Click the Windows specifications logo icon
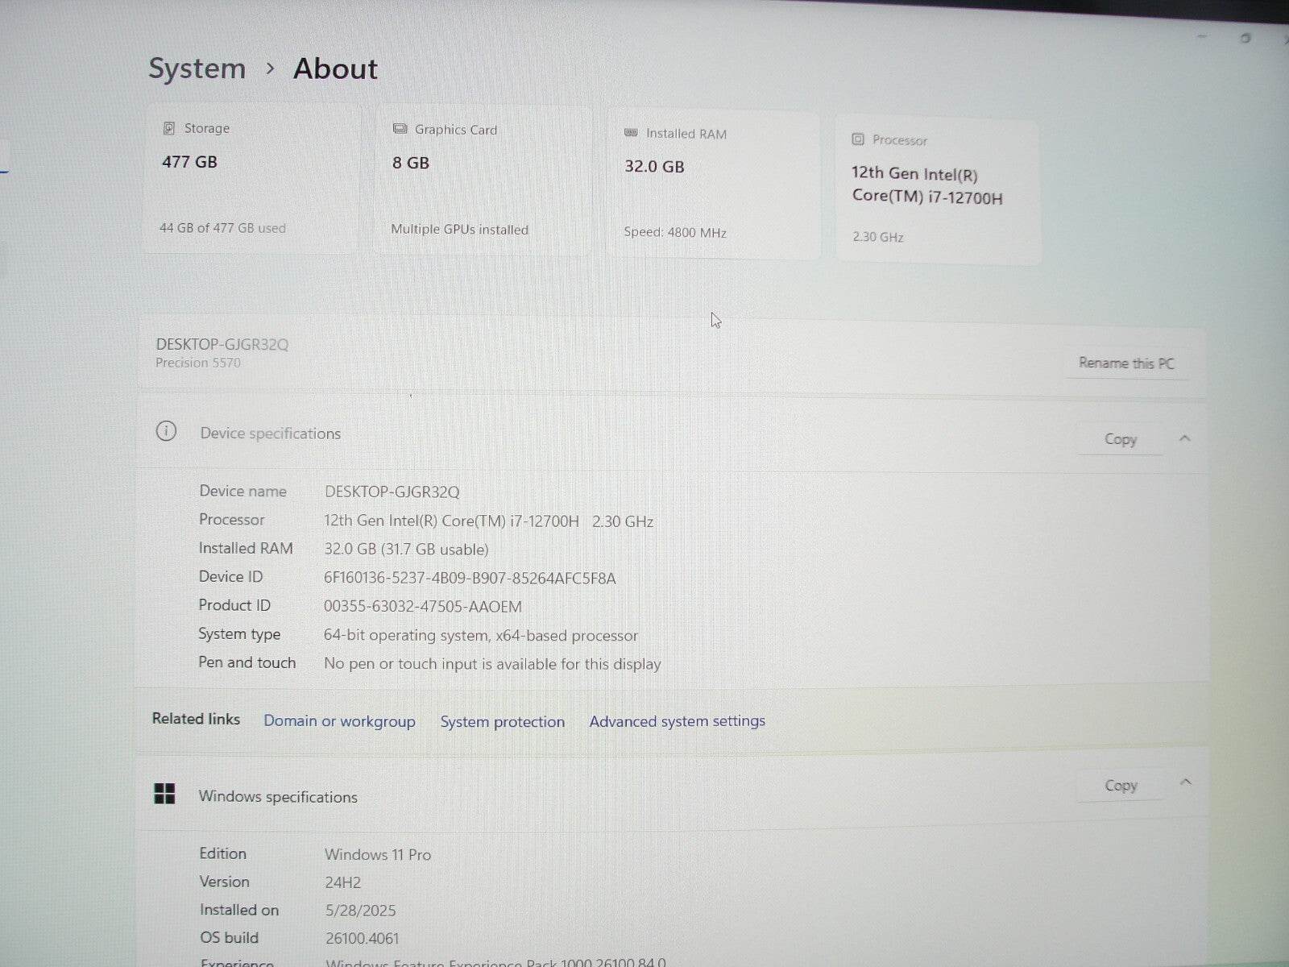The height and width of the screenshot is (967, 1289). tap(165, 795)
